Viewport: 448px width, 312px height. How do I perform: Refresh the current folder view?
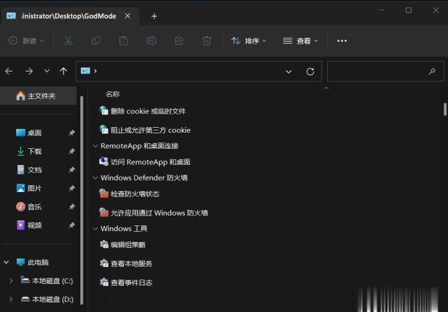click(310, 72)
